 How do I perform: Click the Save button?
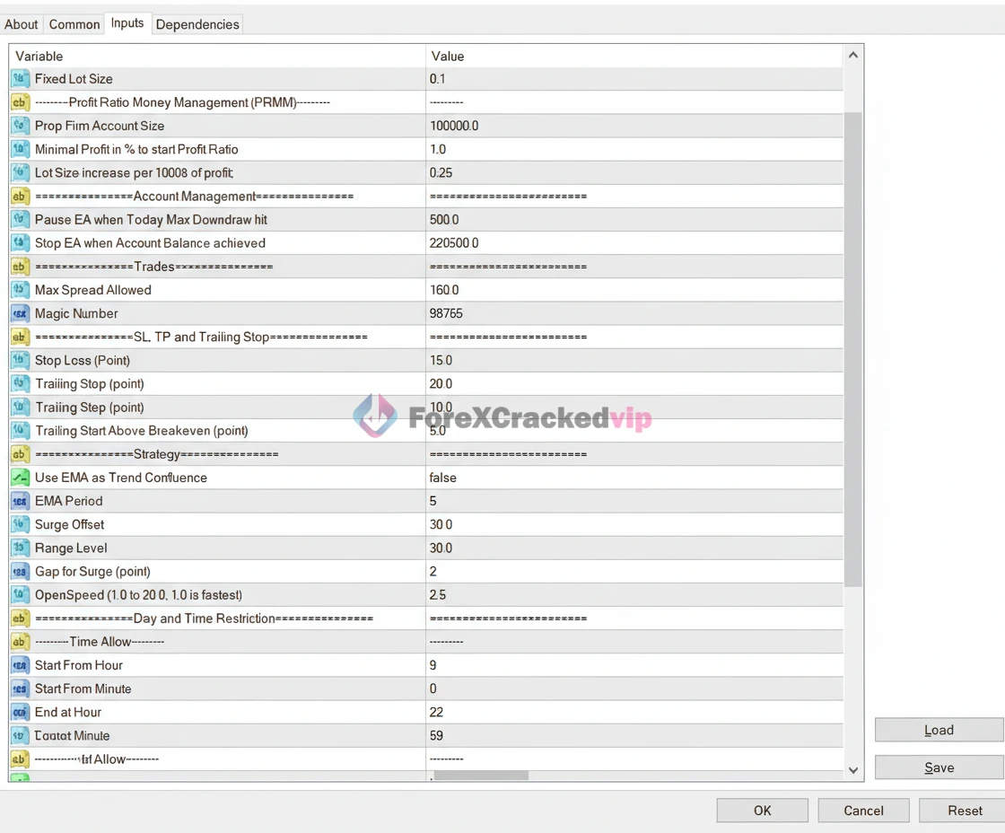point(939,767)
